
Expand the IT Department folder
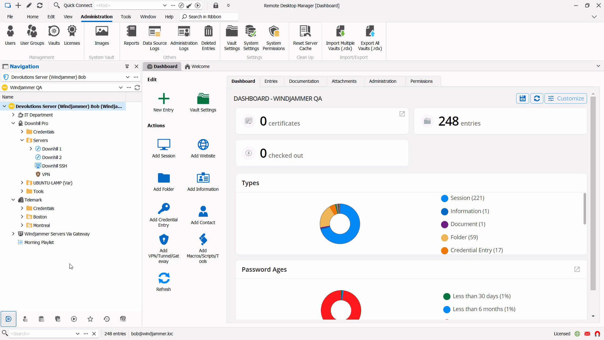(13, 115)
